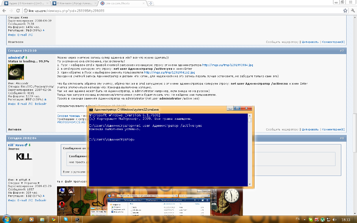Open Skype from the taskbar
Screen dimensions: 357x223
66,218
